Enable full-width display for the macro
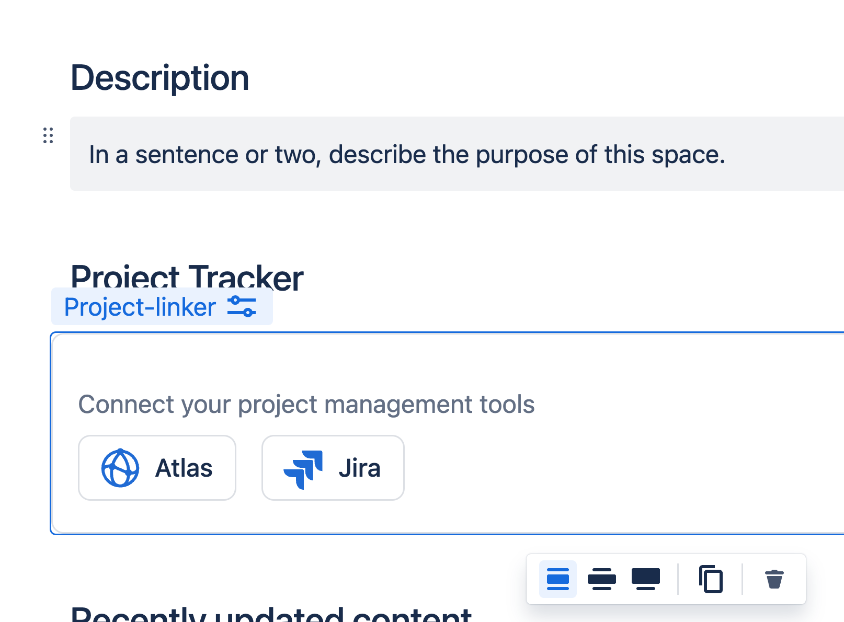844x622 pixels. (x=646, y=579)
